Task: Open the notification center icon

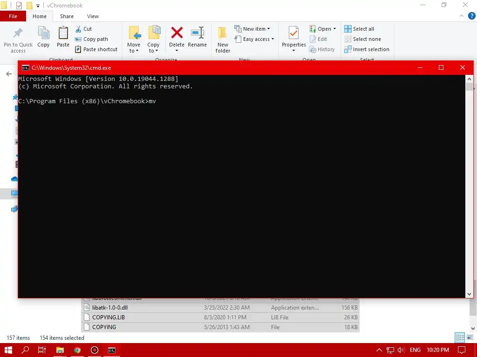Action: (x=462, y=350)
